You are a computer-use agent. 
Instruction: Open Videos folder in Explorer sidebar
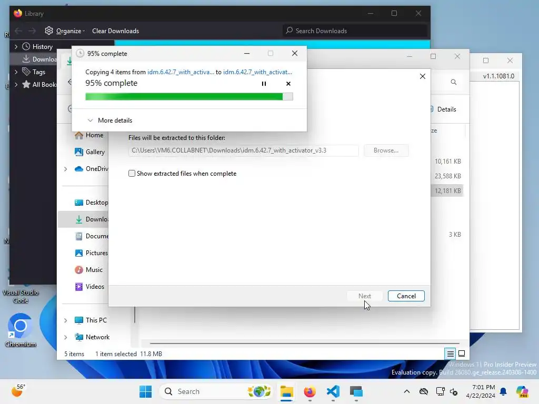[x=89, y=287]
